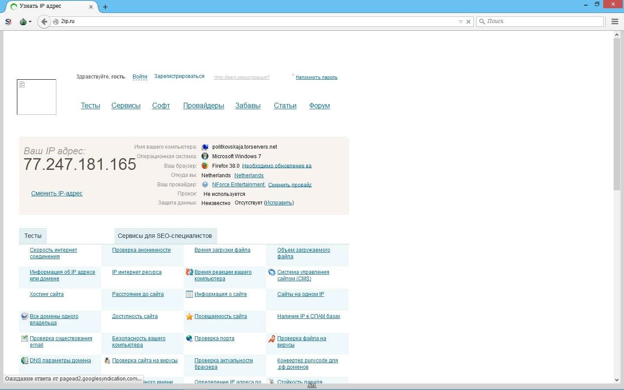Click the Windows 7 OS icon
Image resolution: width=624 pixels, height=390 pixels.
click(x=205, y=156)
